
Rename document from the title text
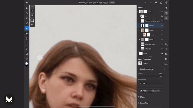pos(93,3)
